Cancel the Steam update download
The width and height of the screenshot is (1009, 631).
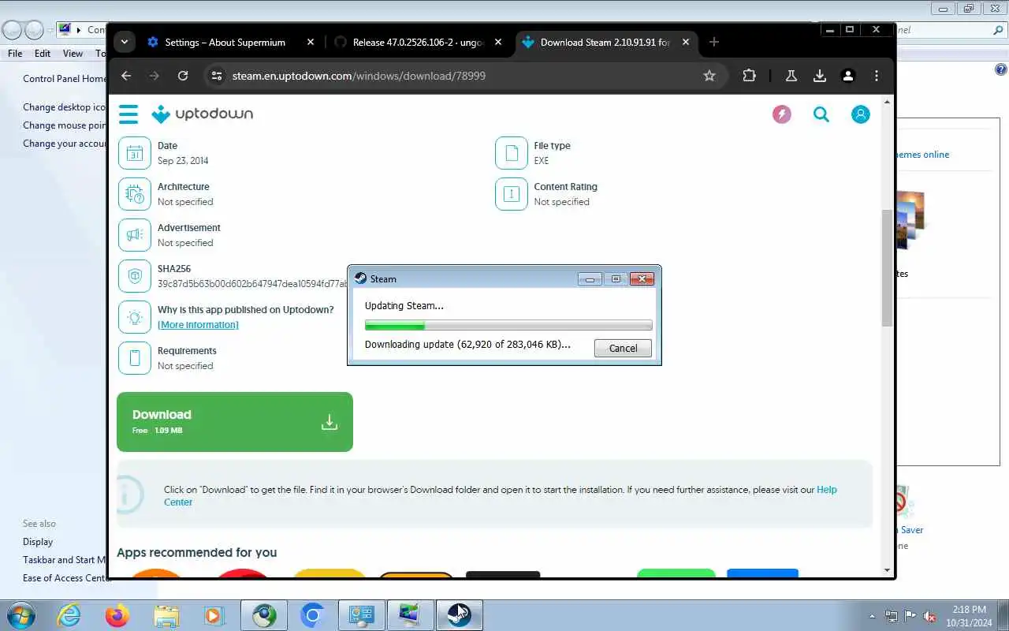pos(623,349)
